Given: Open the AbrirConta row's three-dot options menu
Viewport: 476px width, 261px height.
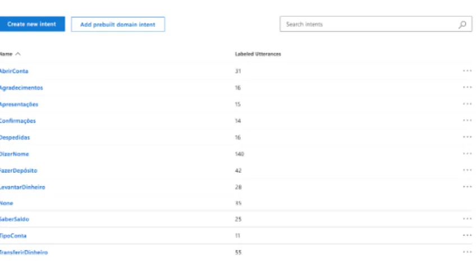Looking at the screenshot, I should point(467,71).
